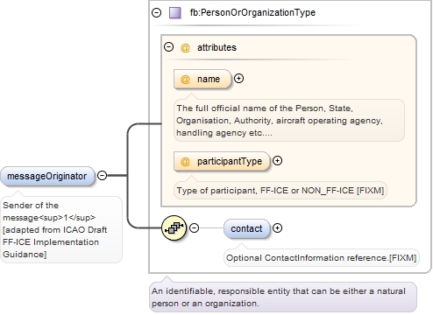This screenshot has width=433, height=315.
Task: Collapse the attributes group
Action: [x=169, y=47]
